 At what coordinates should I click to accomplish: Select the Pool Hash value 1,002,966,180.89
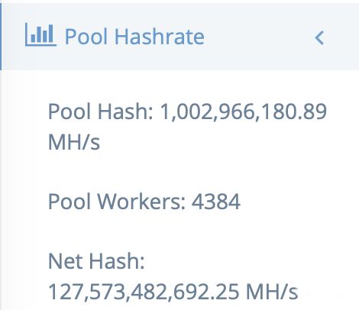(243, 111)
